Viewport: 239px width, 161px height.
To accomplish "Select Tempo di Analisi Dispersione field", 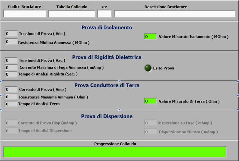I will point(11,131).
